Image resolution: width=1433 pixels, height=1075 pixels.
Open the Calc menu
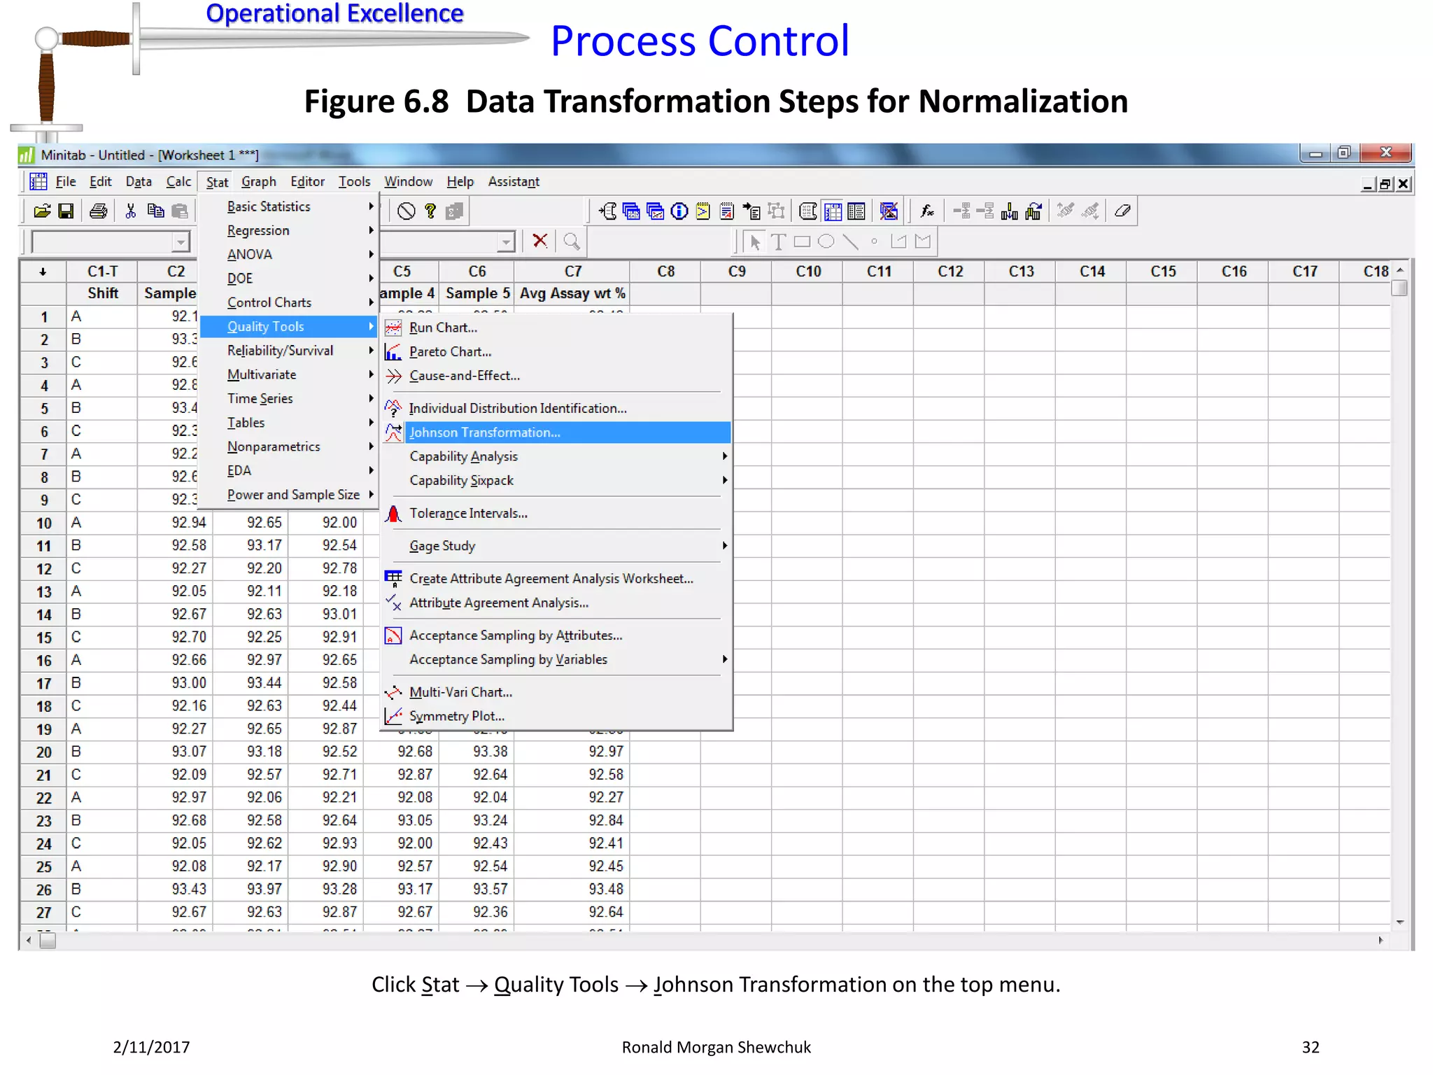[178, 182]
